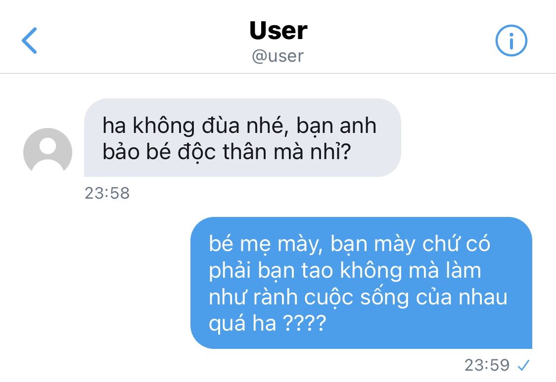Select the gray received message bubble
The height and width of the screenshot is (382, 556).
point(242,137)
